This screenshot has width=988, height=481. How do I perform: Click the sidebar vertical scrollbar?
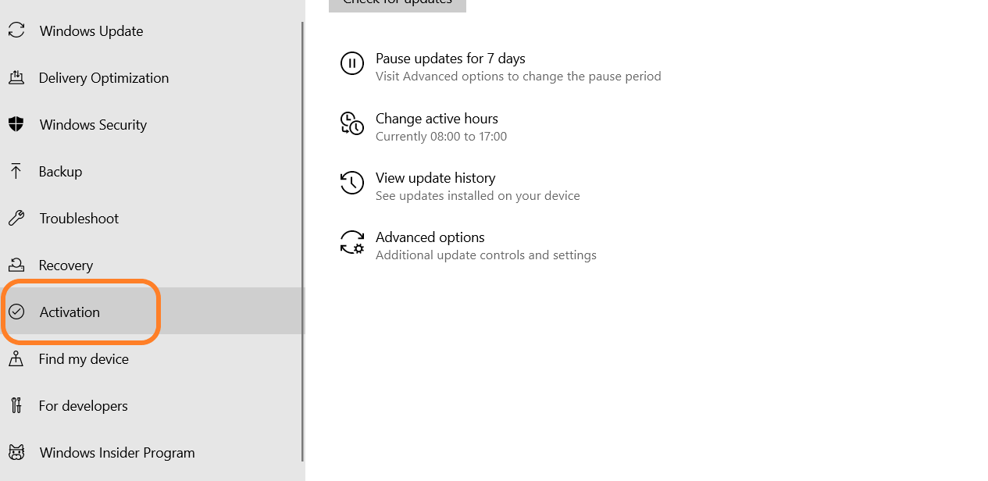(x=302, y=234)
